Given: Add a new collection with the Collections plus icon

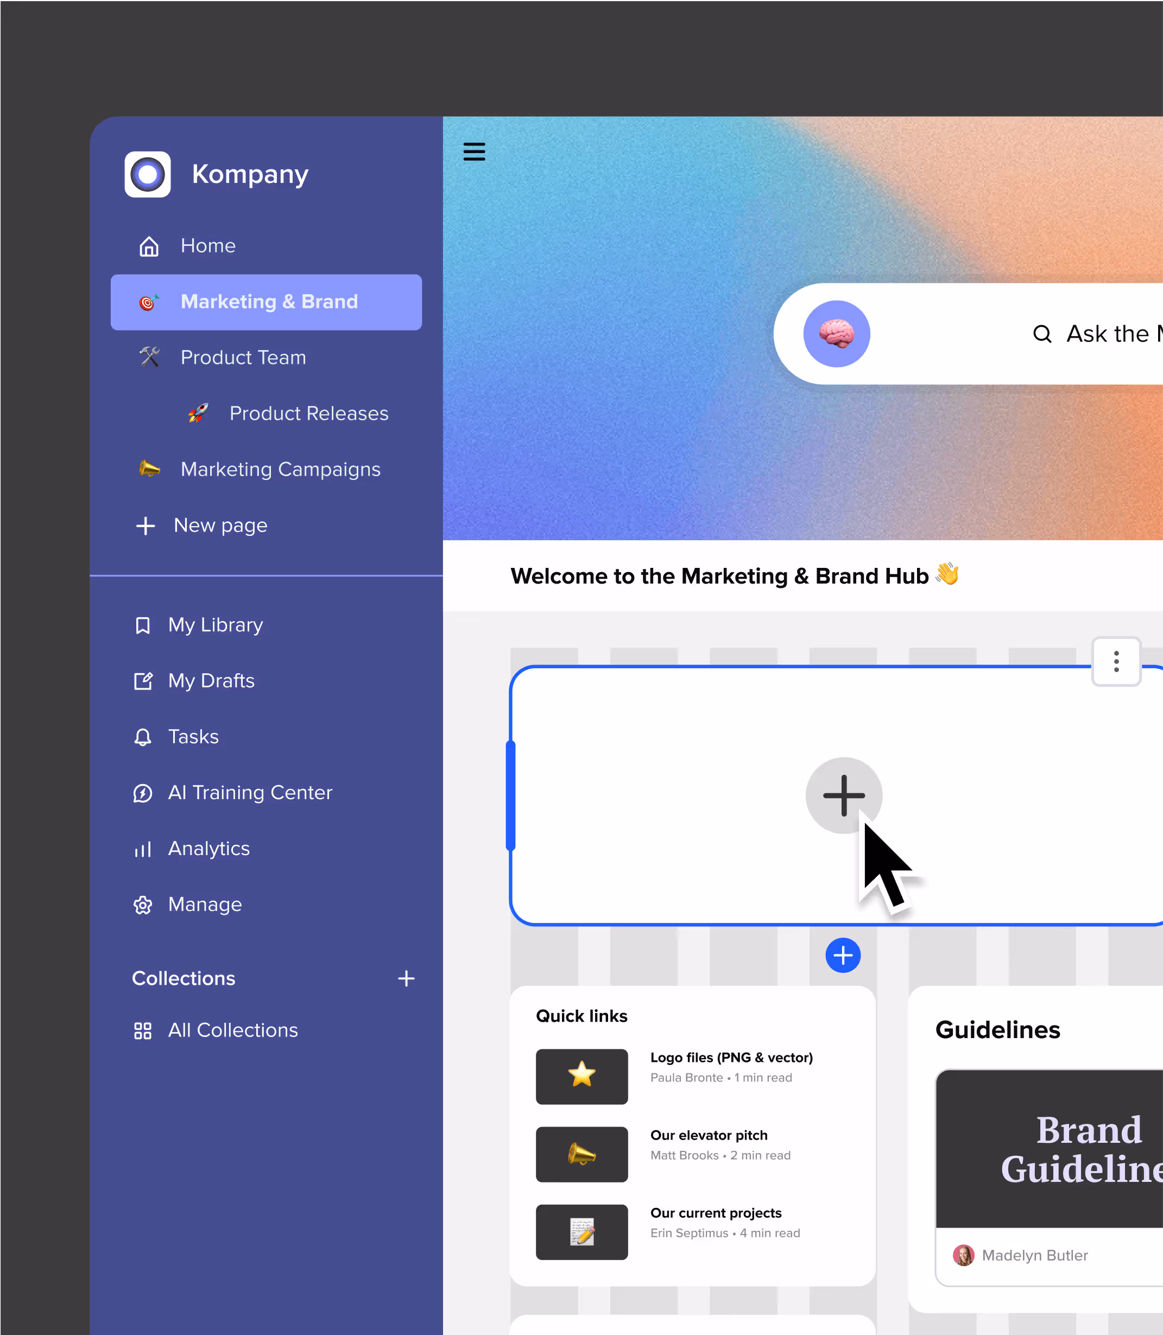Looking at the screenshot, I should coord(406,978).
